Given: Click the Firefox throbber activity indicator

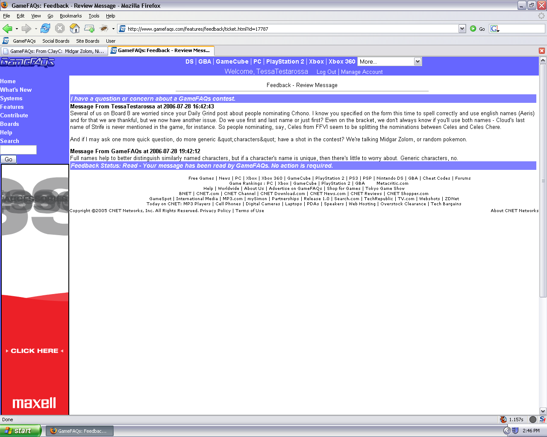Looking at the screenshot, I should (x=541, y=16).
